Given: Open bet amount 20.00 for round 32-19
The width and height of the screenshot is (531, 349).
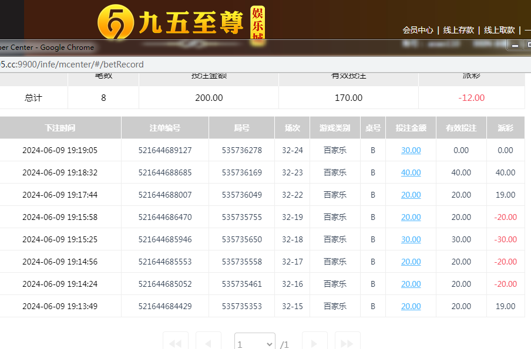Looking at the screenshot, I should (x=411, y=217).
